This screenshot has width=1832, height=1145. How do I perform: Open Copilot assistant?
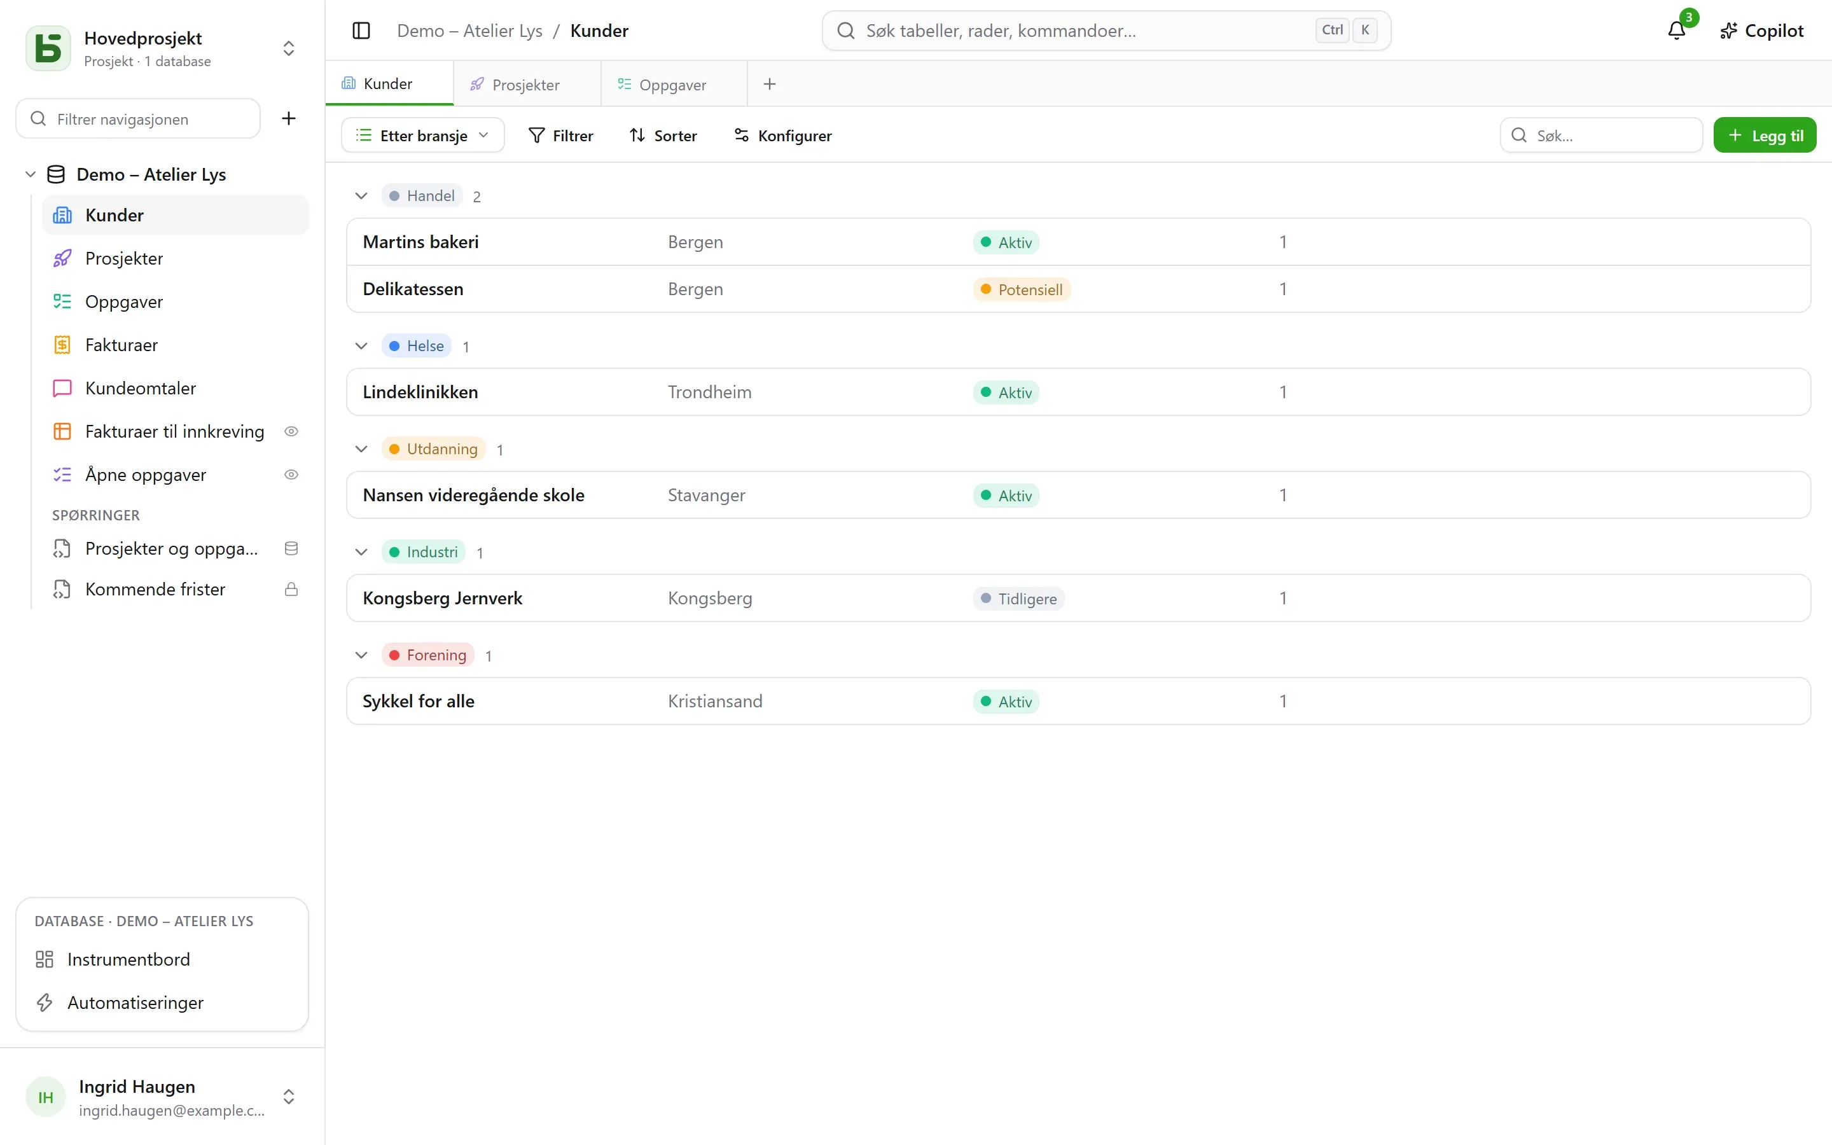[1761, 31]
